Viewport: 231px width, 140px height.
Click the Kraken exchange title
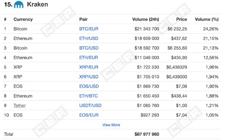click(x=37, y=4)
